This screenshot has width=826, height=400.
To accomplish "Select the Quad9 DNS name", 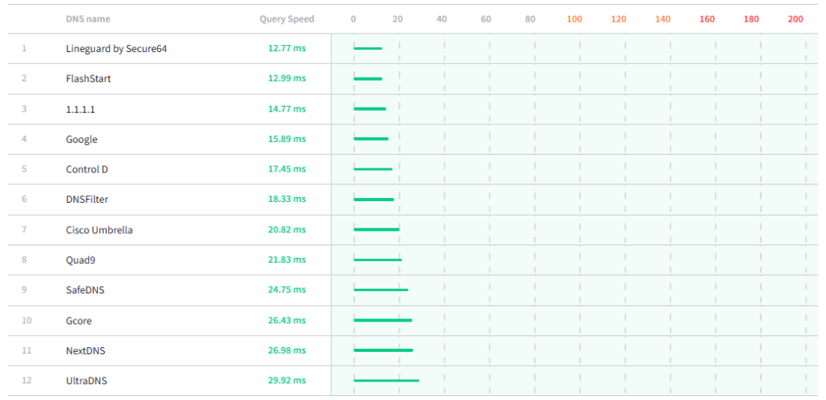I will (81, 260).
